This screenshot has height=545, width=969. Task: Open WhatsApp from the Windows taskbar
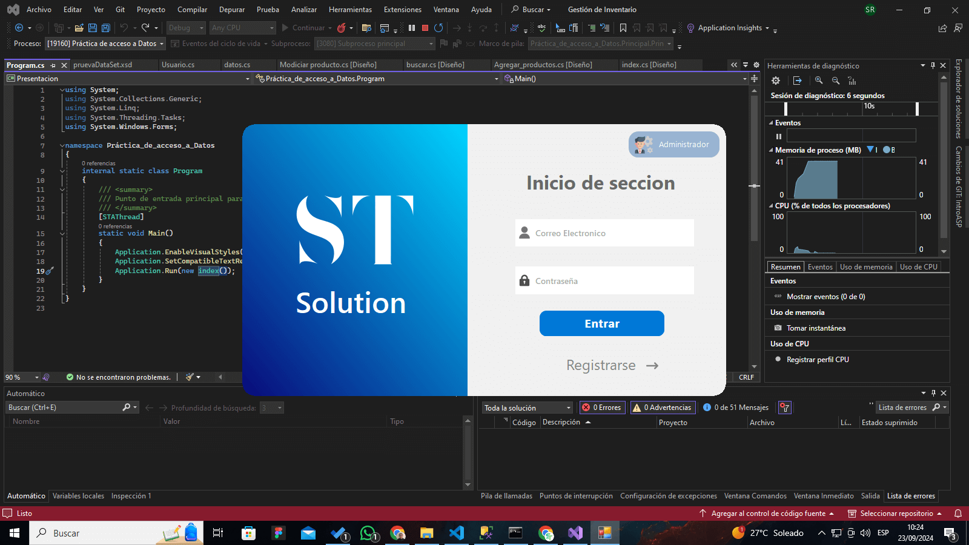368,533
